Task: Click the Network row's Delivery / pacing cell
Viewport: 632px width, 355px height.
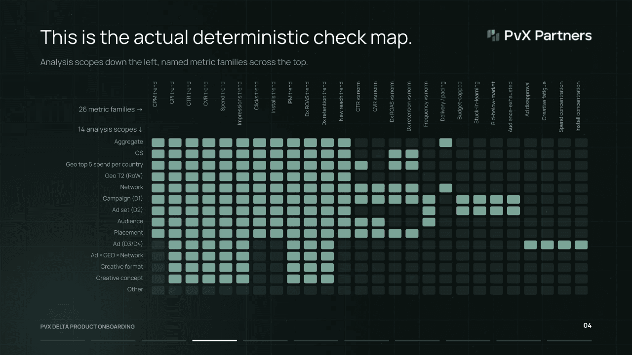Action: [x=446, y=188]
